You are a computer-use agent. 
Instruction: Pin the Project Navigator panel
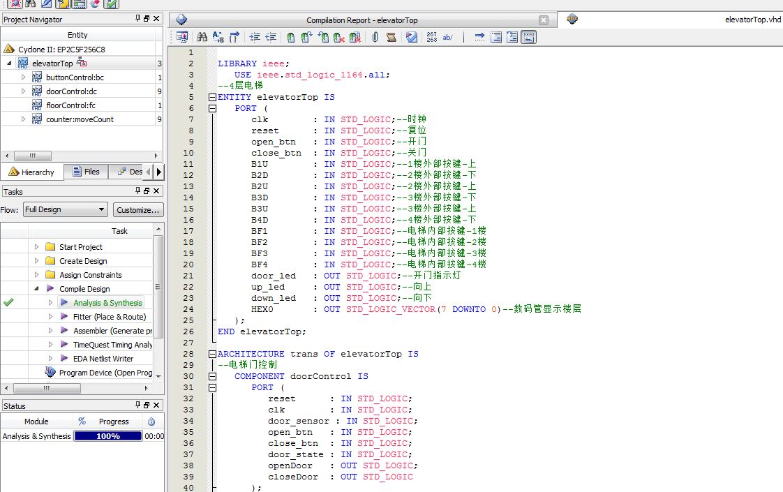point(137,19)
